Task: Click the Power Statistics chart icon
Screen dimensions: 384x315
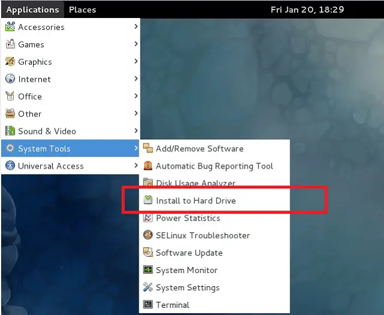Action: click(x=148, y=218)
